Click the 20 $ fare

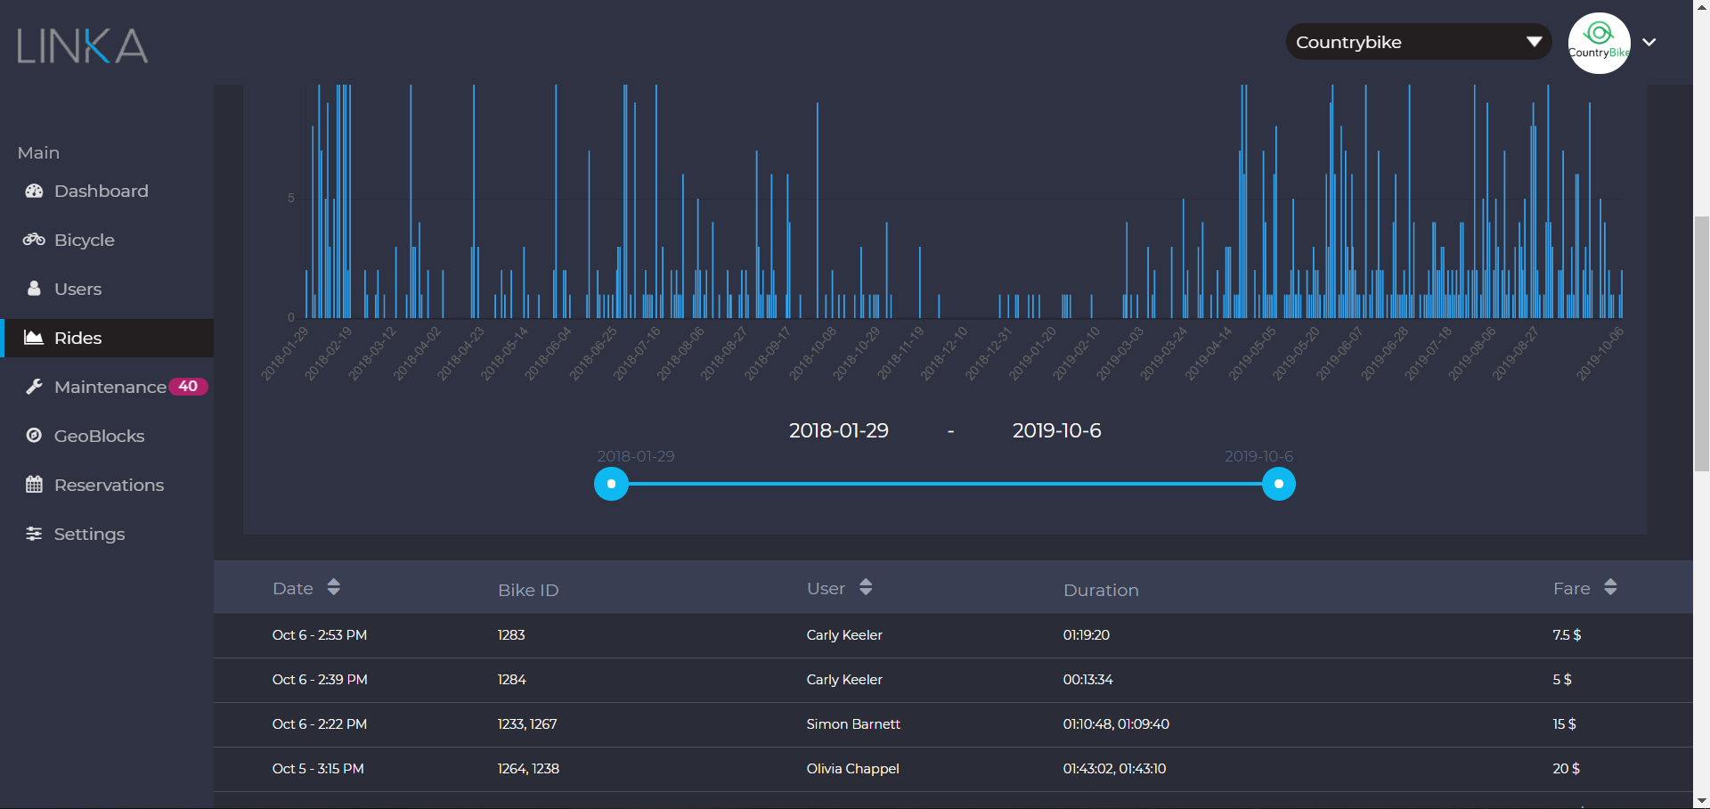pyautogui.click(x=1566, y=769)
